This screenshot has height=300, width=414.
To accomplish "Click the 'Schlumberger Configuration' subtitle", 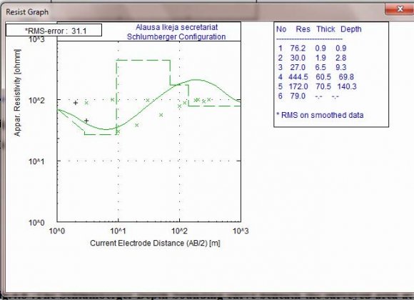I will (x=176, y=36).
